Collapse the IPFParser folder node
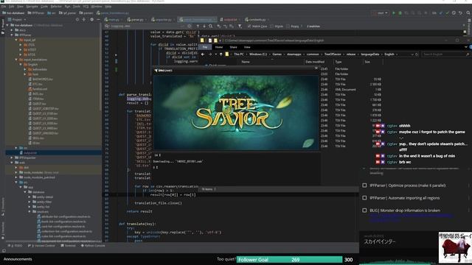The width and height of the screenshot is (472, 265). click(x=12, y=35)
